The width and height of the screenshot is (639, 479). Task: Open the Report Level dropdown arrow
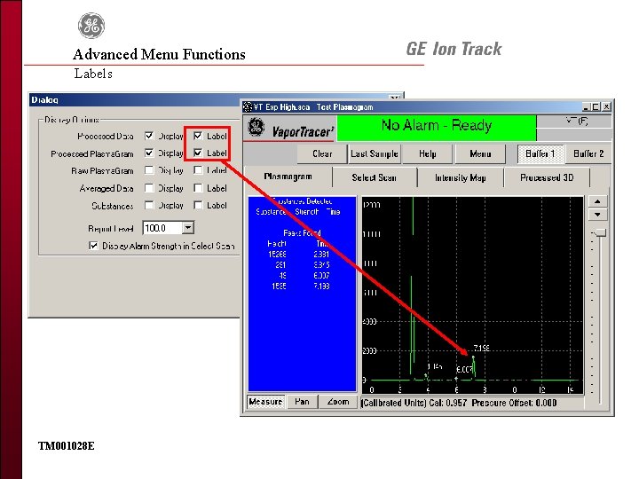(188, 228)
